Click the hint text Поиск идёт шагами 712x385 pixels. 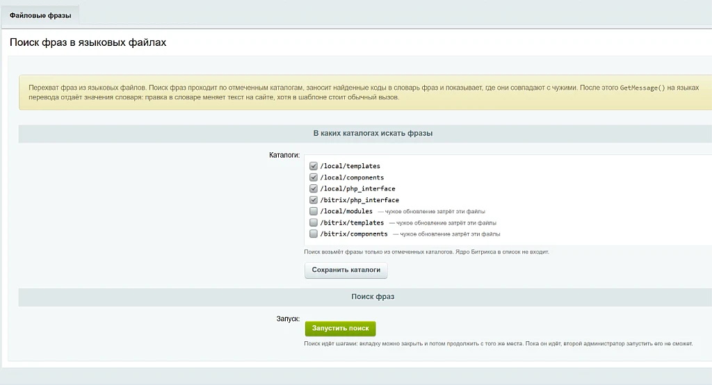click(x=498, y=344)
